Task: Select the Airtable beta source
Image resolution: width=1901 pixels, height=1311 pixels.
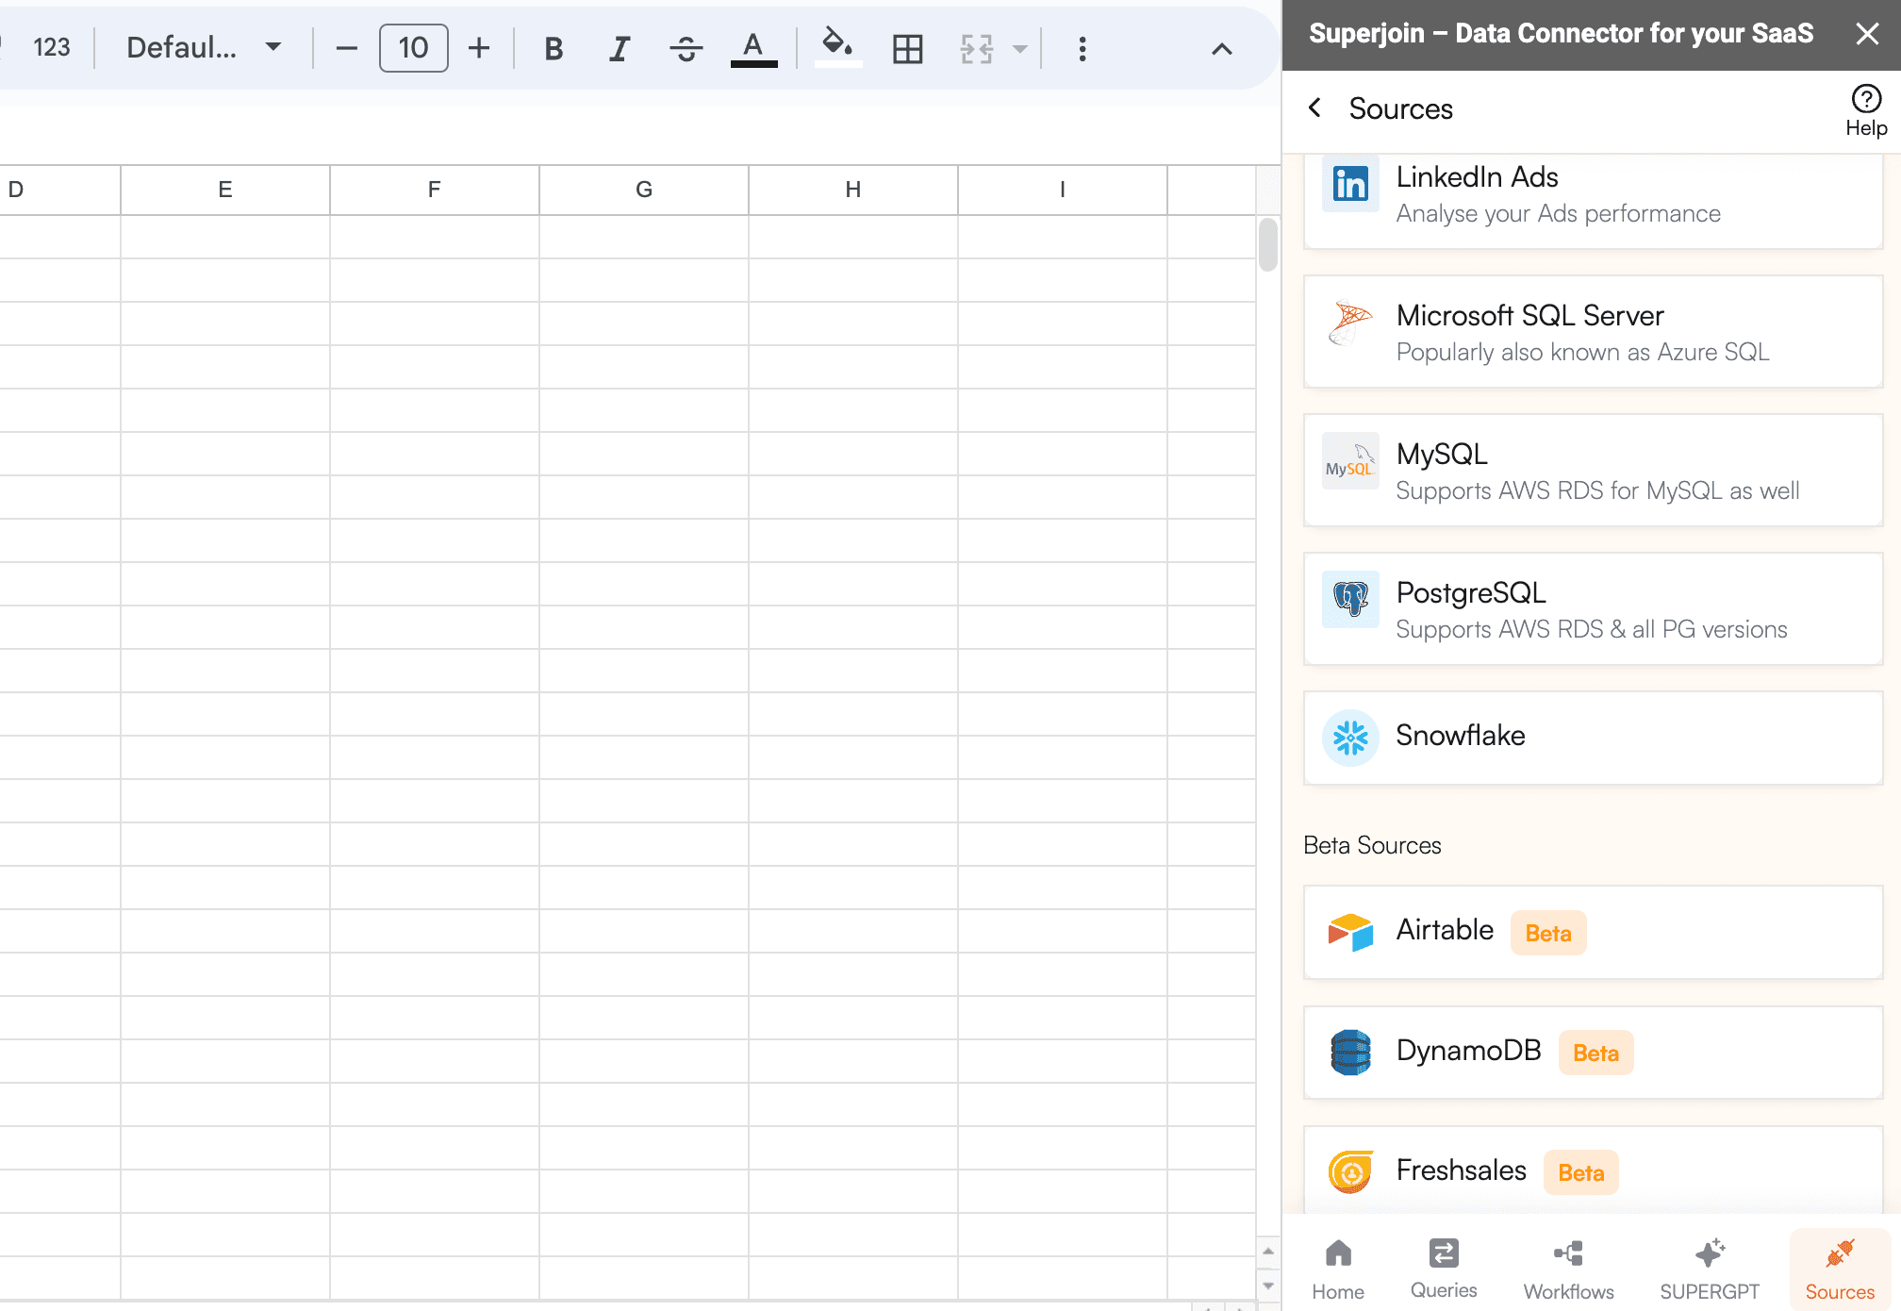Action: [1593, 932]
